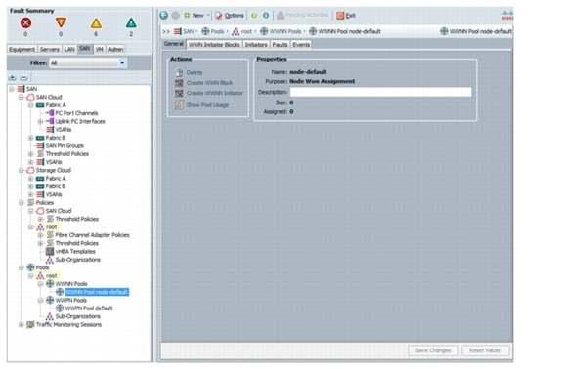Click the Save Changes button
This screenshot has height=369, width=563.
(x=433, y=350)
